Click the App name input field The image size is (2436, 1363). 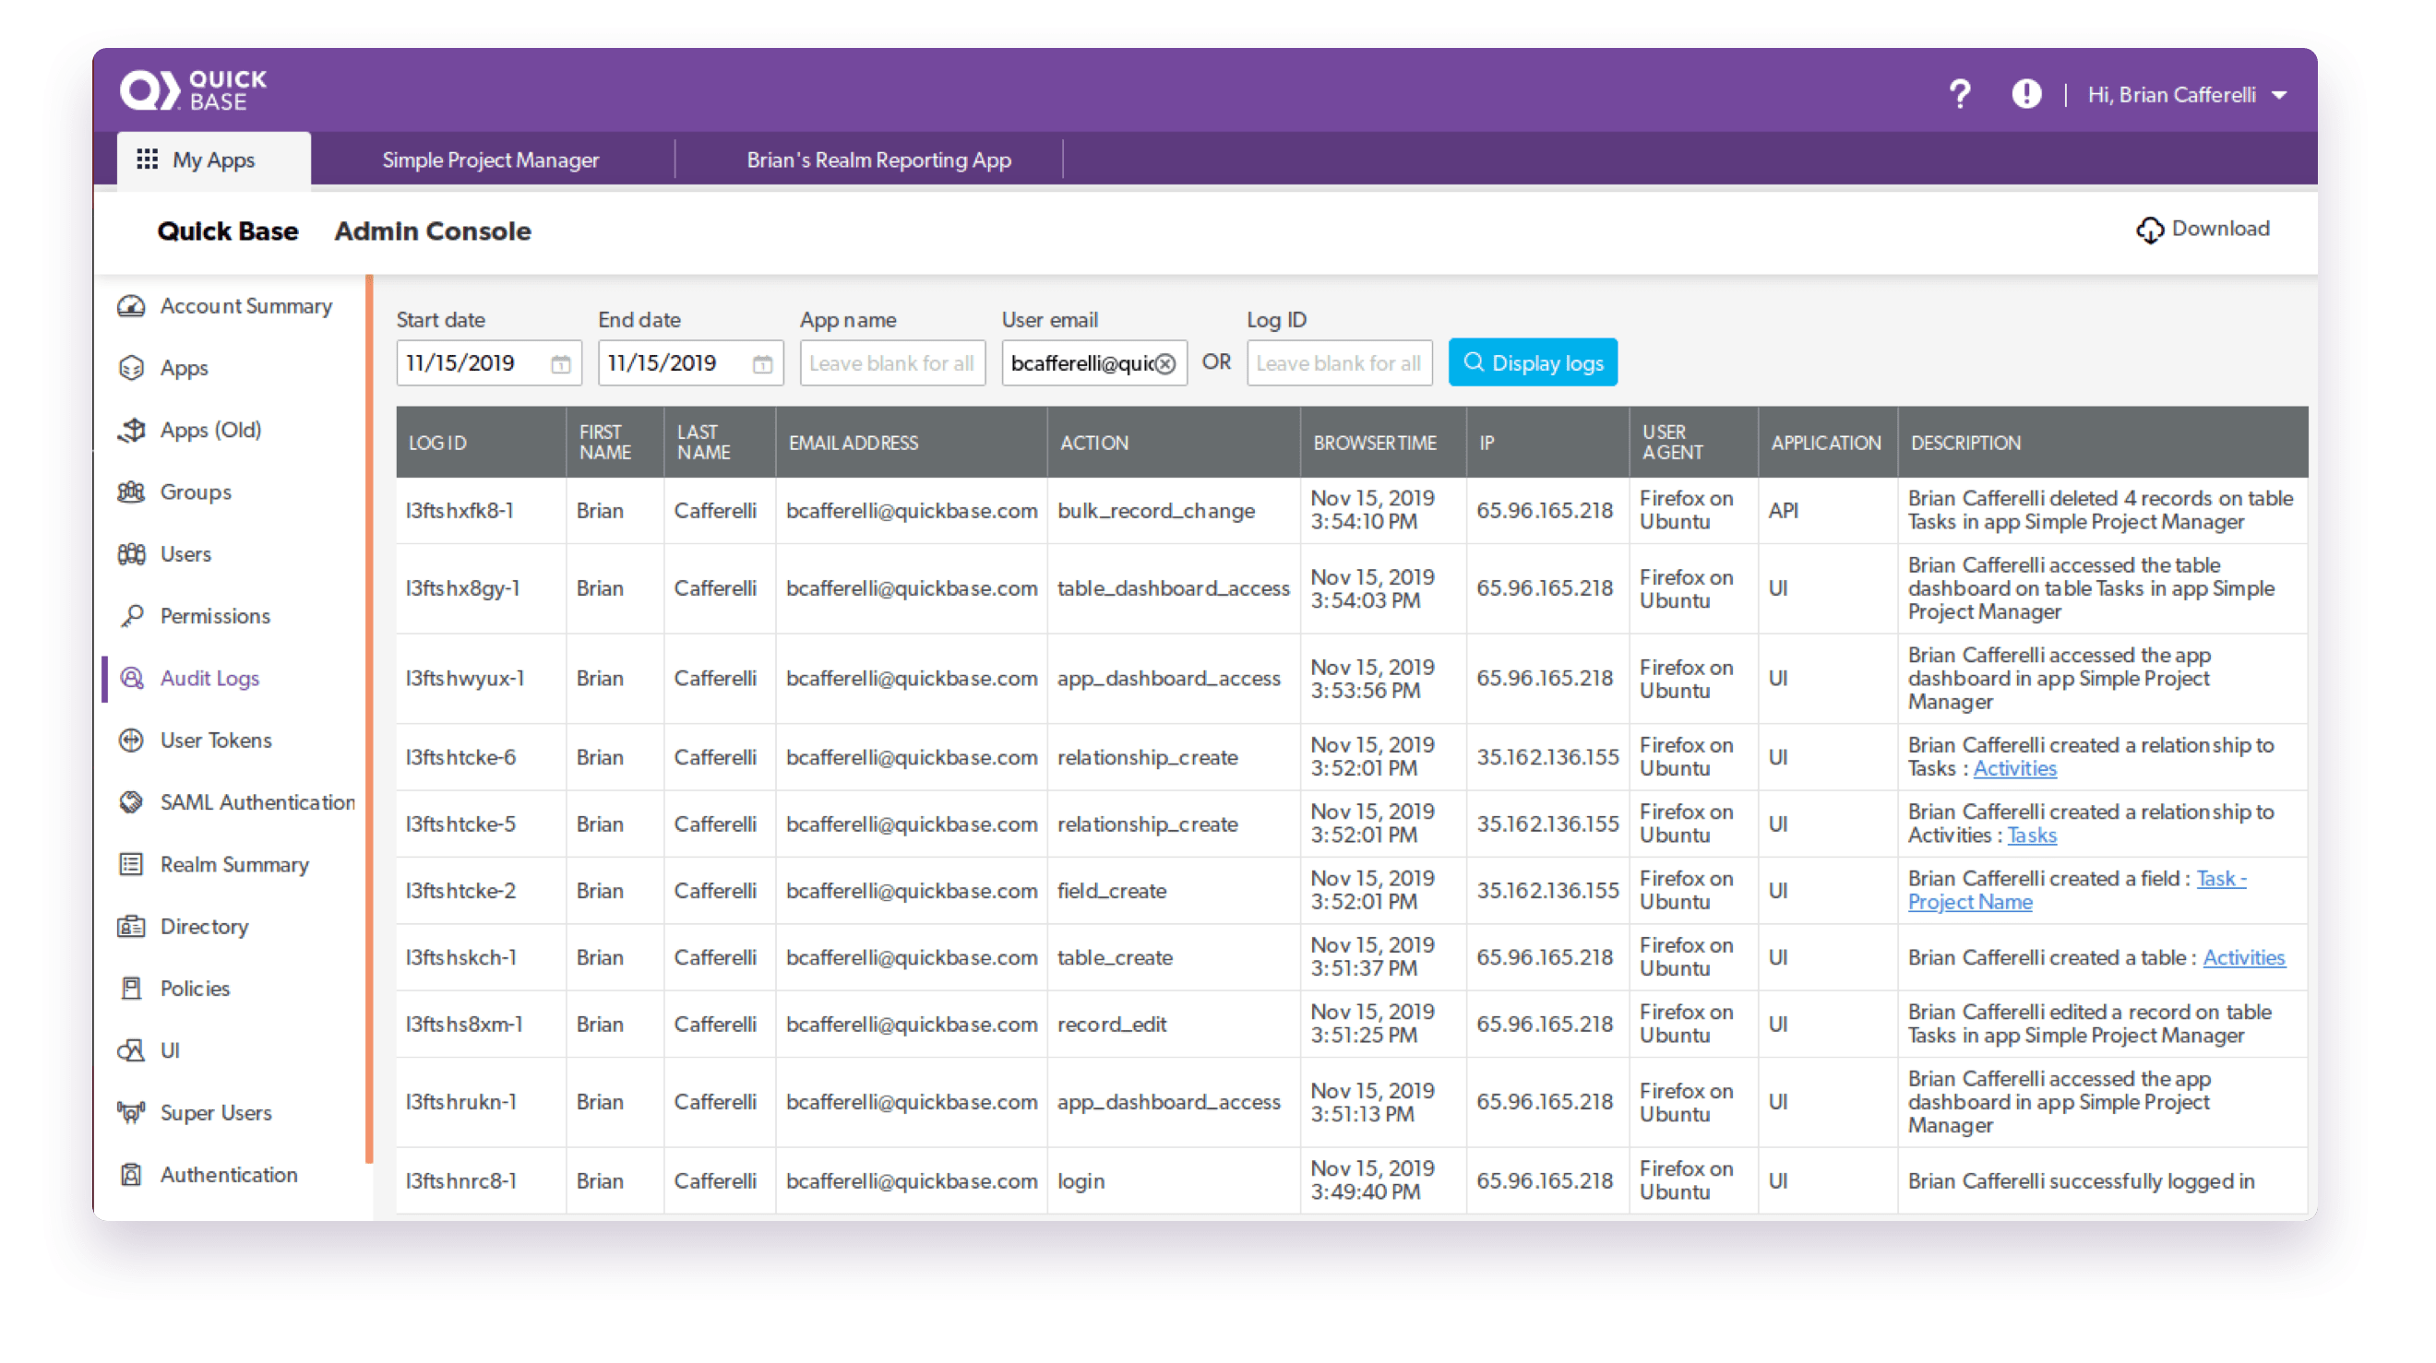tap(891, 362)
